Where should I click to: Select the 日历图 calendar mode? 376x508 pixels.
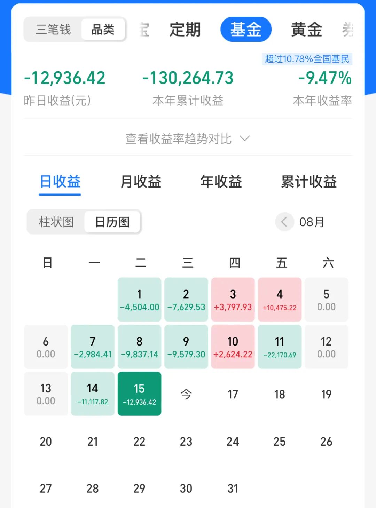tap(112, 222)
